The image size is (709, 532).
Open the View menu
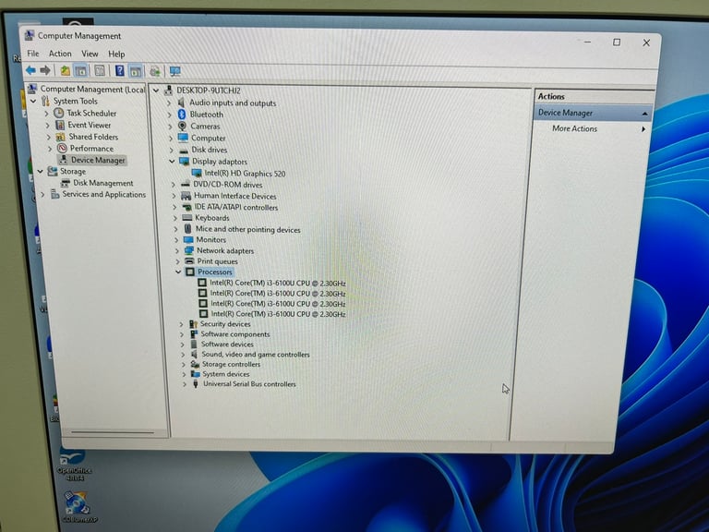coord(90,54)
